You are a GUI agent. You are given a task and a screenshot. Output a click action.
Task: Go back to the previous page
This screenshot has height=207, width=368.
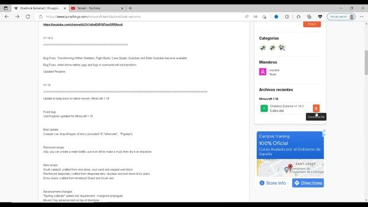coord(6,17)
